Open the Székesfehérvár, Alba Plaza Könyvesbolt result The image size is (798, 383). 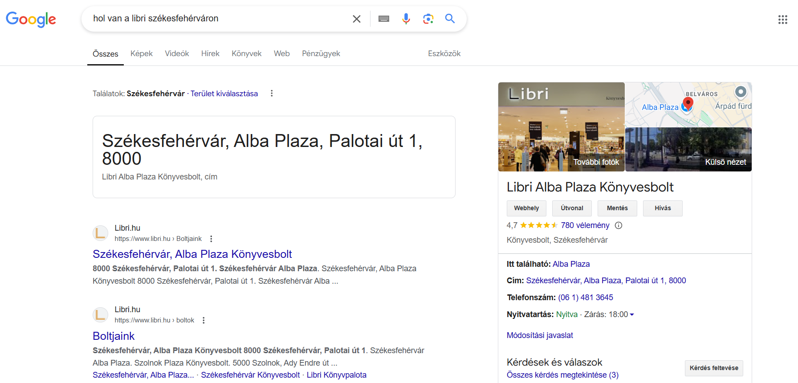coord(192,254)
